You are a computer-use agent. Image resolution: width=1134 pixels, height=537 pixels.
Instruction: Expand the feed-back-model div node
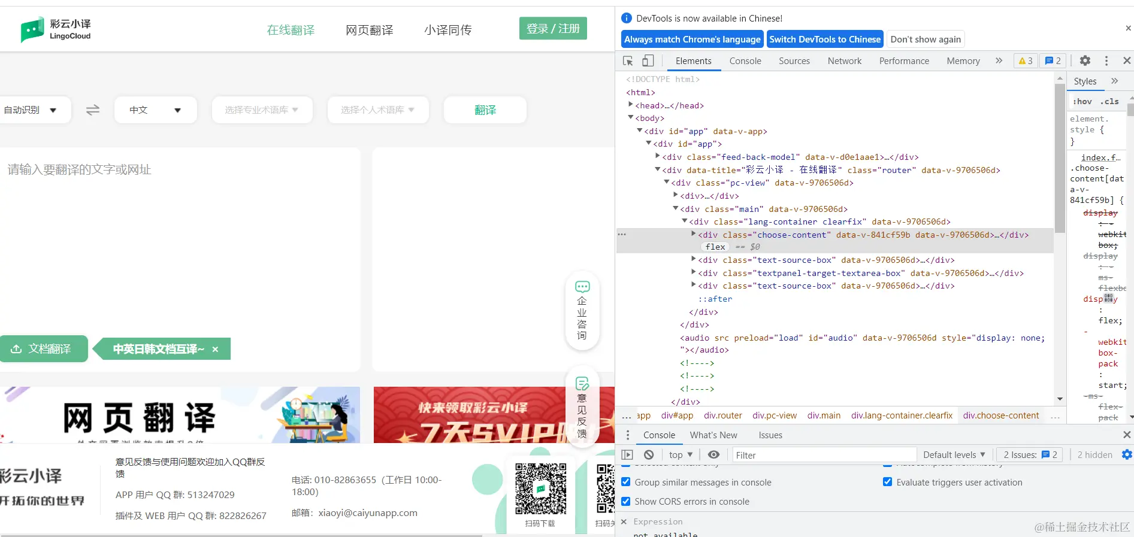pos(658,157)
